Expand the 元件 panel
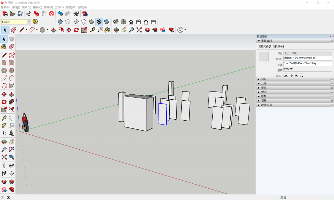This screenshot has width=334, height=200. (x=259, y=83)
